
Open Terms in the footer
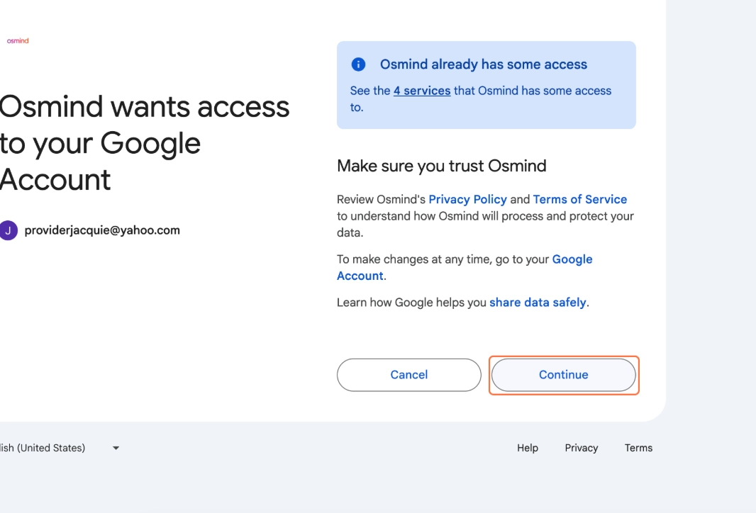[x=638, y=448]
